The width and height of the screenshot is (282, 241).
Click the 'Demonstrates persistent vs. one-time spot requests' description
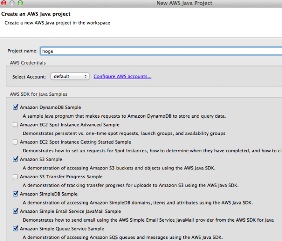click(124, 133)
